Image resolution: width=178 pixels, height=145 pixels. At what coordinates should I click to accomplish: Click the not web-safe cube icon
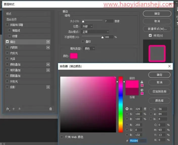pyautogui.click(x=142, y=90)
